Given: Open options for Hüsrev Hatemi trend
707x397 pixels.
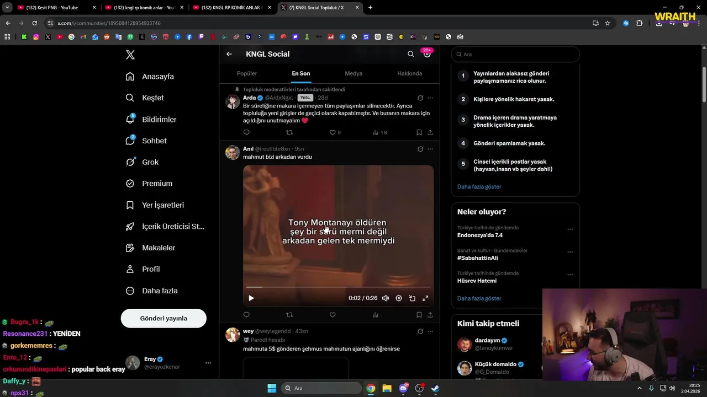Looking at the screenshot, I should tap(570, 275).
